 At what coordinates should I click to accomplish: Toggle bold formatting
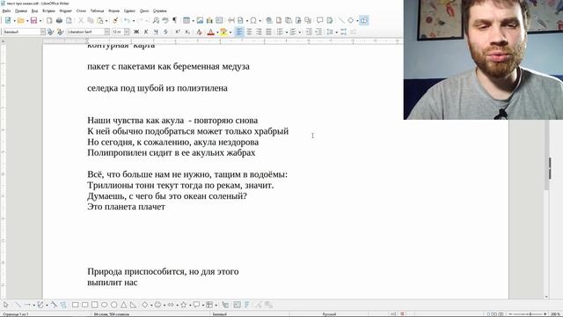(x=136, y=32)
